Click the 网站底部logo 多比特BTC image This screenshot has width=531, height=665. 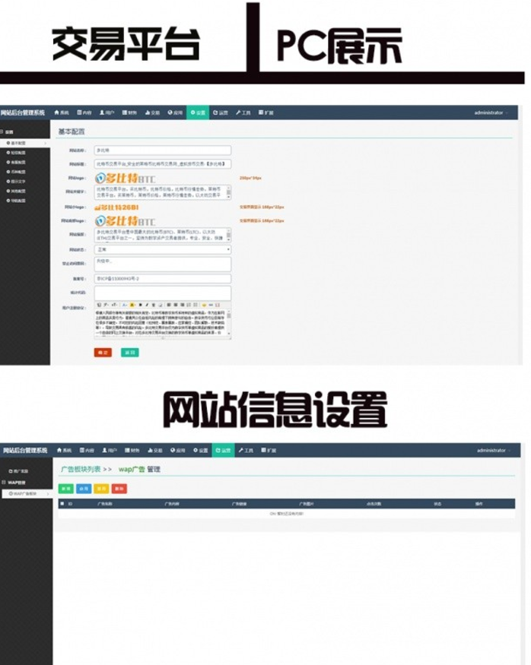pyautogui.click(x=126, y=220)
